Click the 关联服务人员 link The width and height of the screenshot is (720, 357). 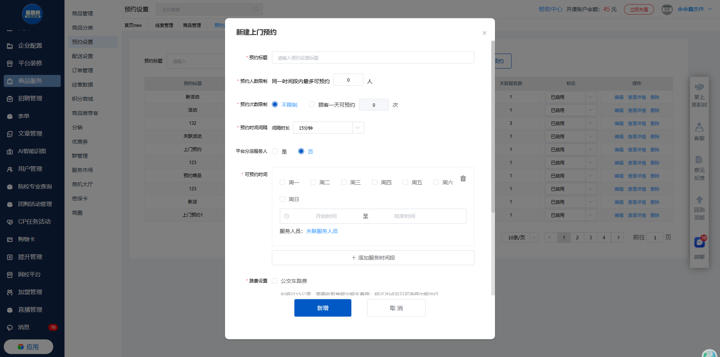pos(322,231)
